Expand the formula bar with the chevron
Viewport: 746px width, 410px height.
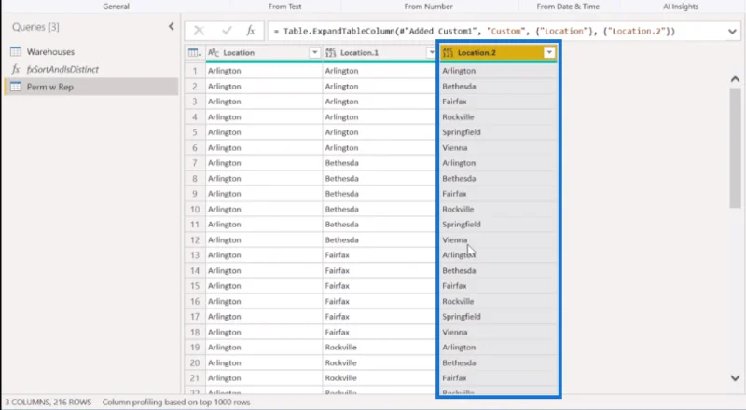click(x=732, y=32)
